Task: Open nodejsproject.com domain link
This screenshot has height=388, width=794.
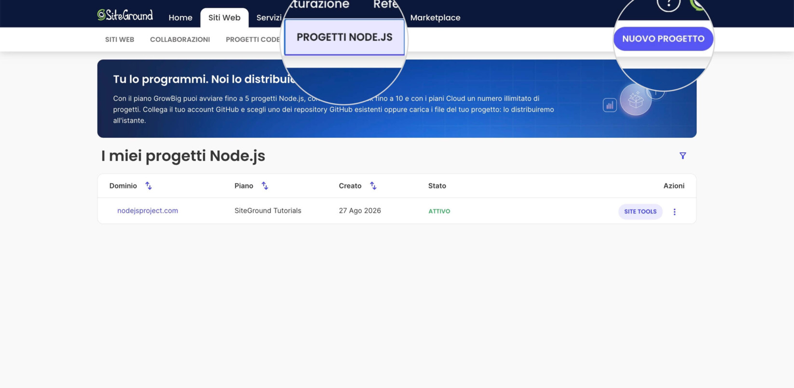Action: click(148, 211)
